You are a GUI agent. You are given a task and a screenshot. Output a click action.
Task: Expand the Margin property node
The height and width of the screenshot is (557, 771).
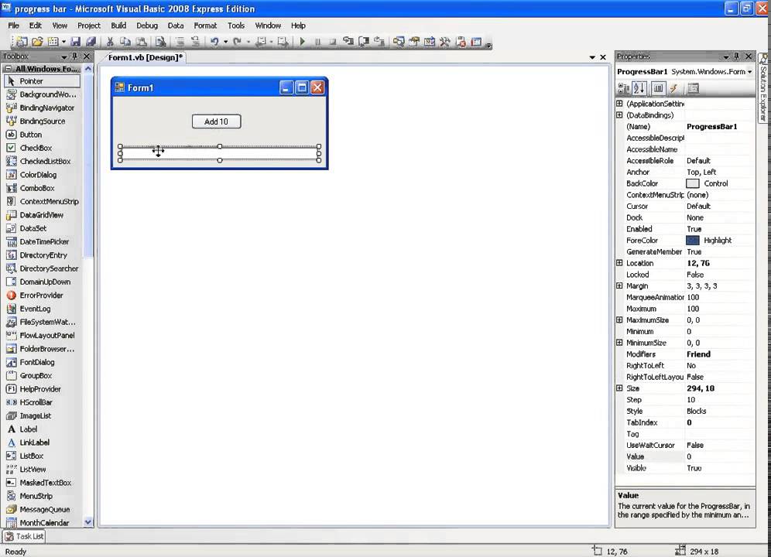point(619,285)
